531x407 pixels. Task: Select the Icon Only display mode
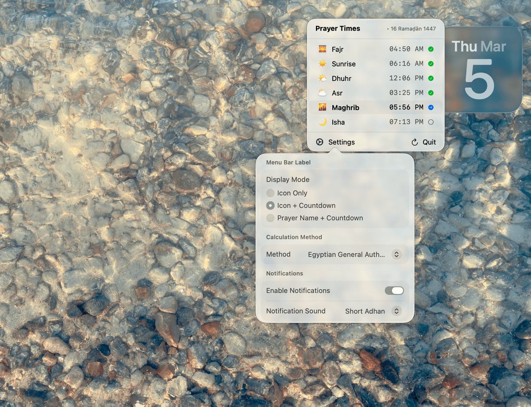(x=271, y=193)
